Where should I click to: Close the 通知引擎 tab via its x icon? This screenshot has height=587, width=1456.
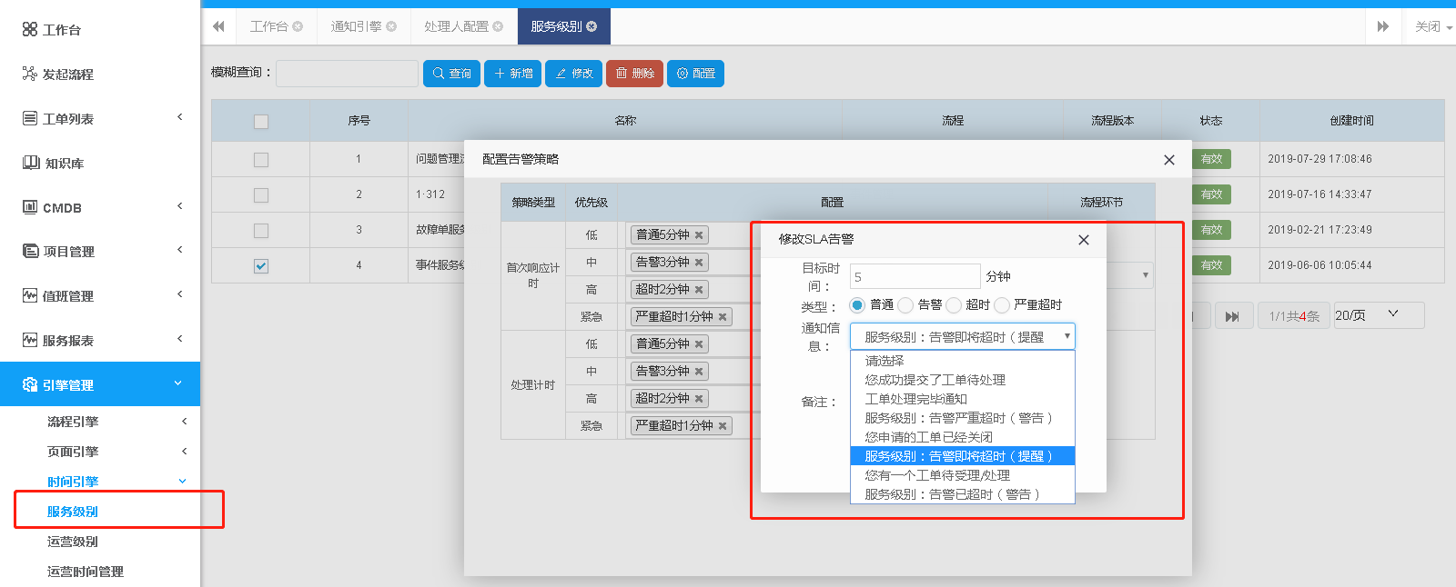click(x=391, y=26)
